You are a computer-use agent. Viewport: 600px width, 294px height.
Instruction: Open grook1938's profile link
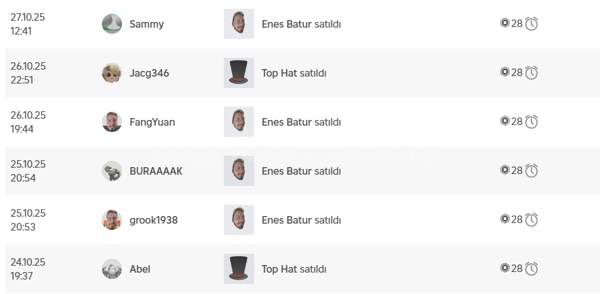click(x=153, y=220)
